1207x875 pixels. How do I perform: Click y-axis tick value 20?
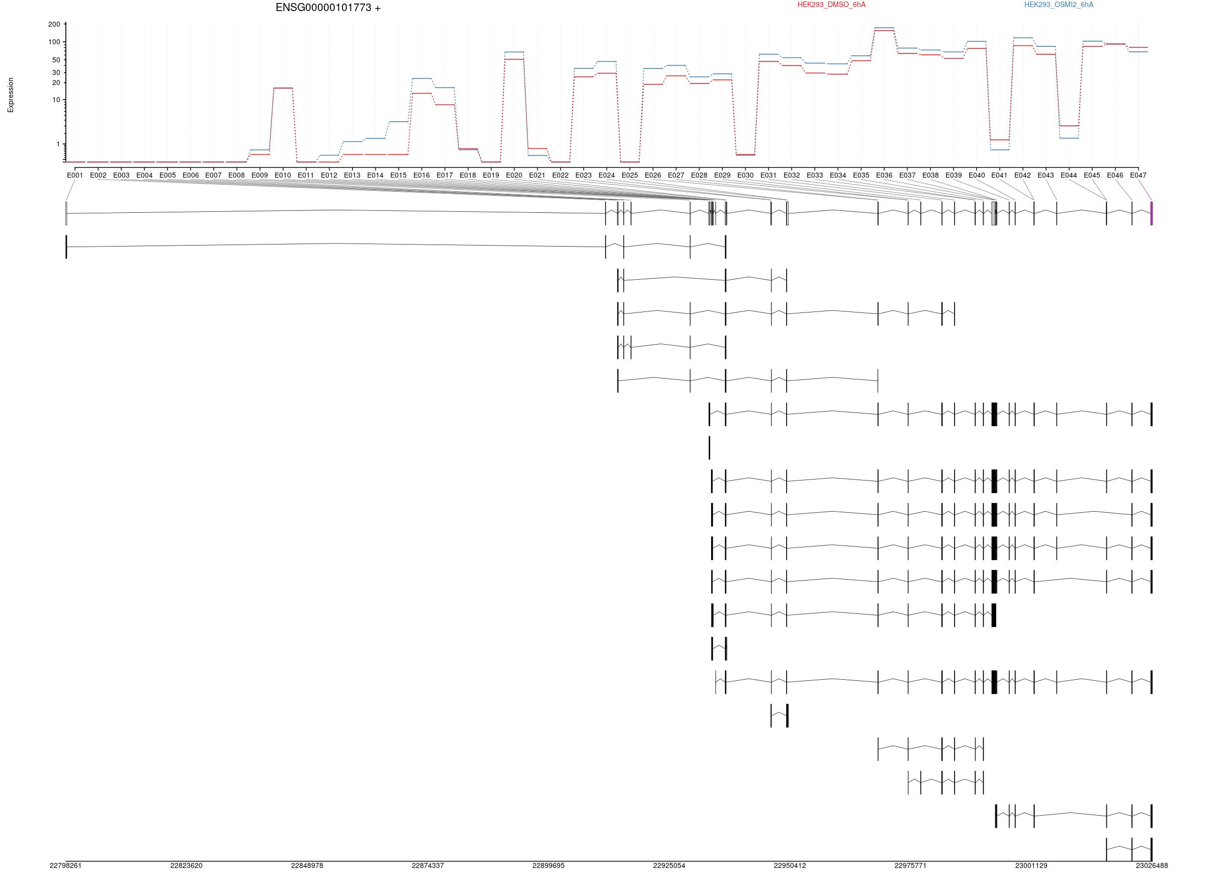[56, 83]
